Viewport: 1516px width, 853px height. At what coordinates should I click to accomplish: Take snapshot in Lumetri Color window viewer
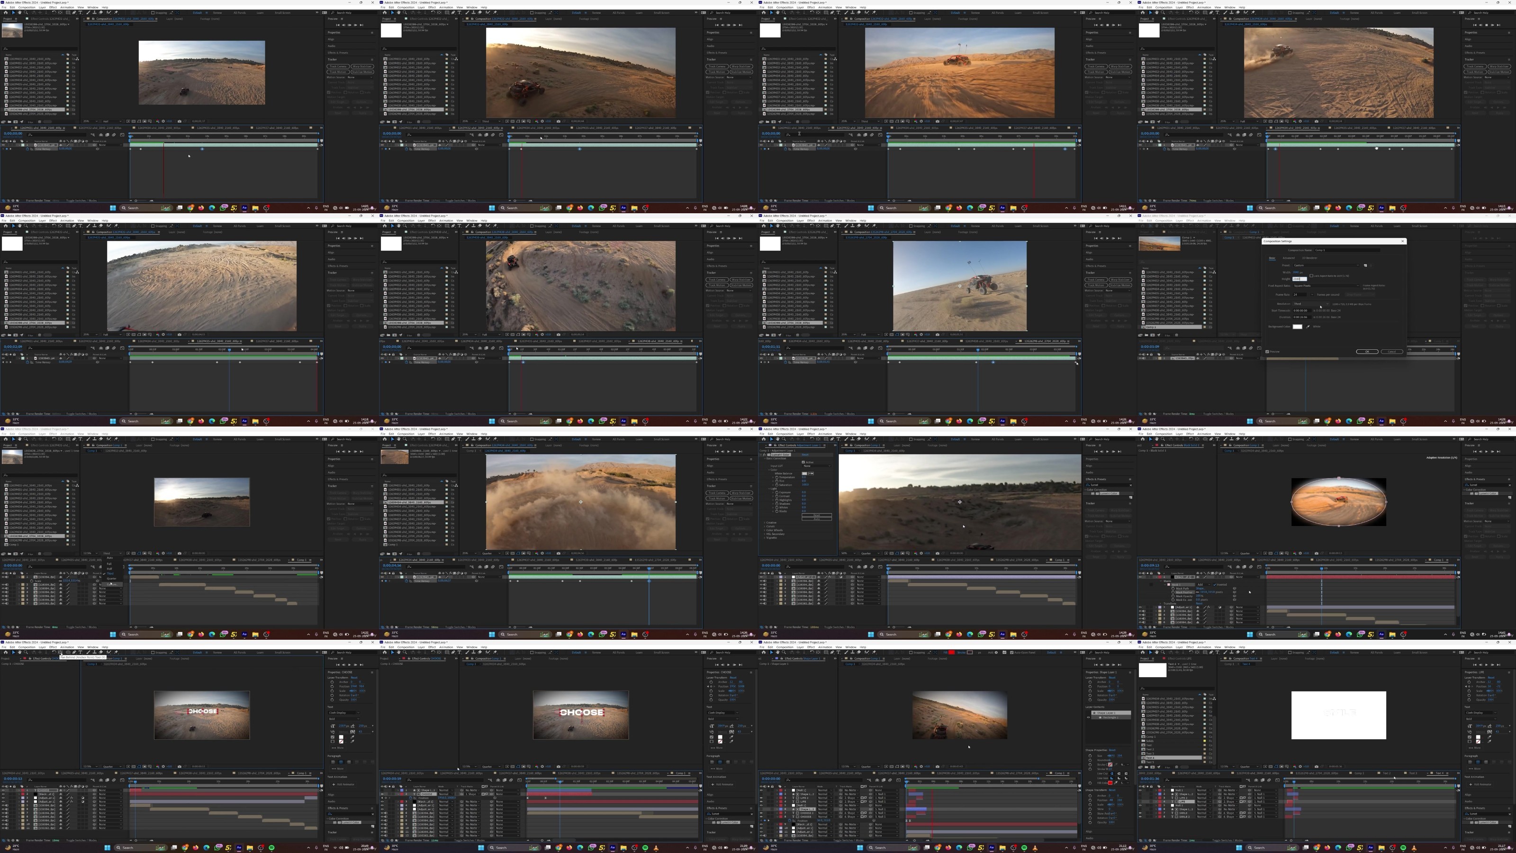point(938,554)
